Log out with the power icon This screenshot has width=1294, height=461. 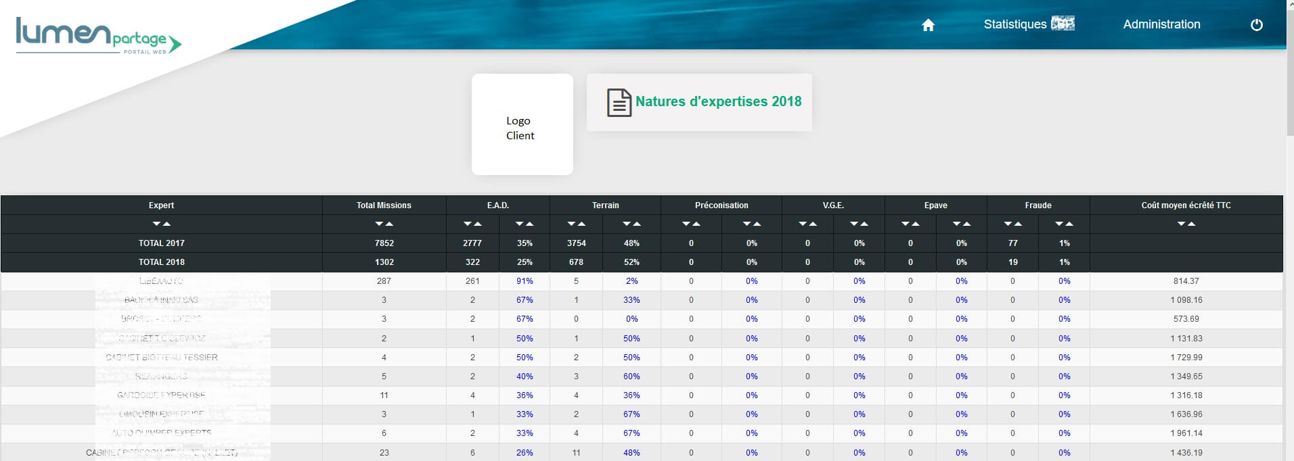click(1257, 25)
